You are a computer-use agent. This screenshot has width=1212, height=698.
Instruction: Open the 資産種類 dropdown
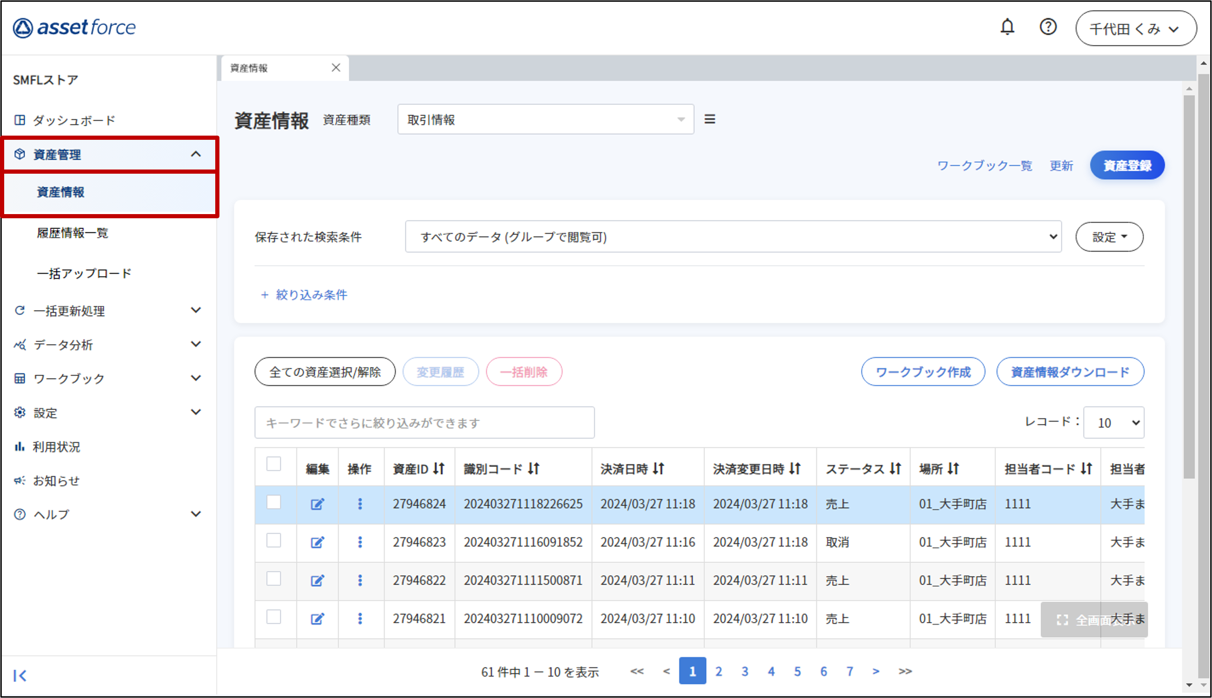coord(545,119)
